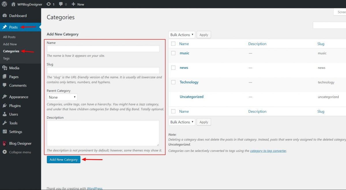Check the checkbox next to music
This screenshot has width=346, height=190.
pos(173,53)
